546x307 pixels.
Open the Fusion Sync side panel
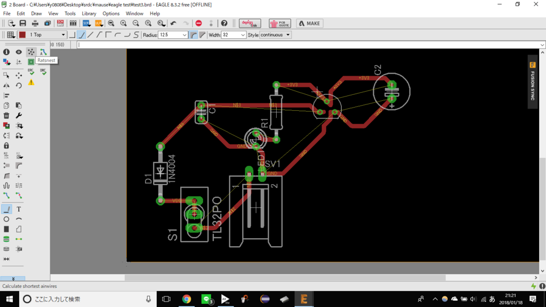[533, 82]
